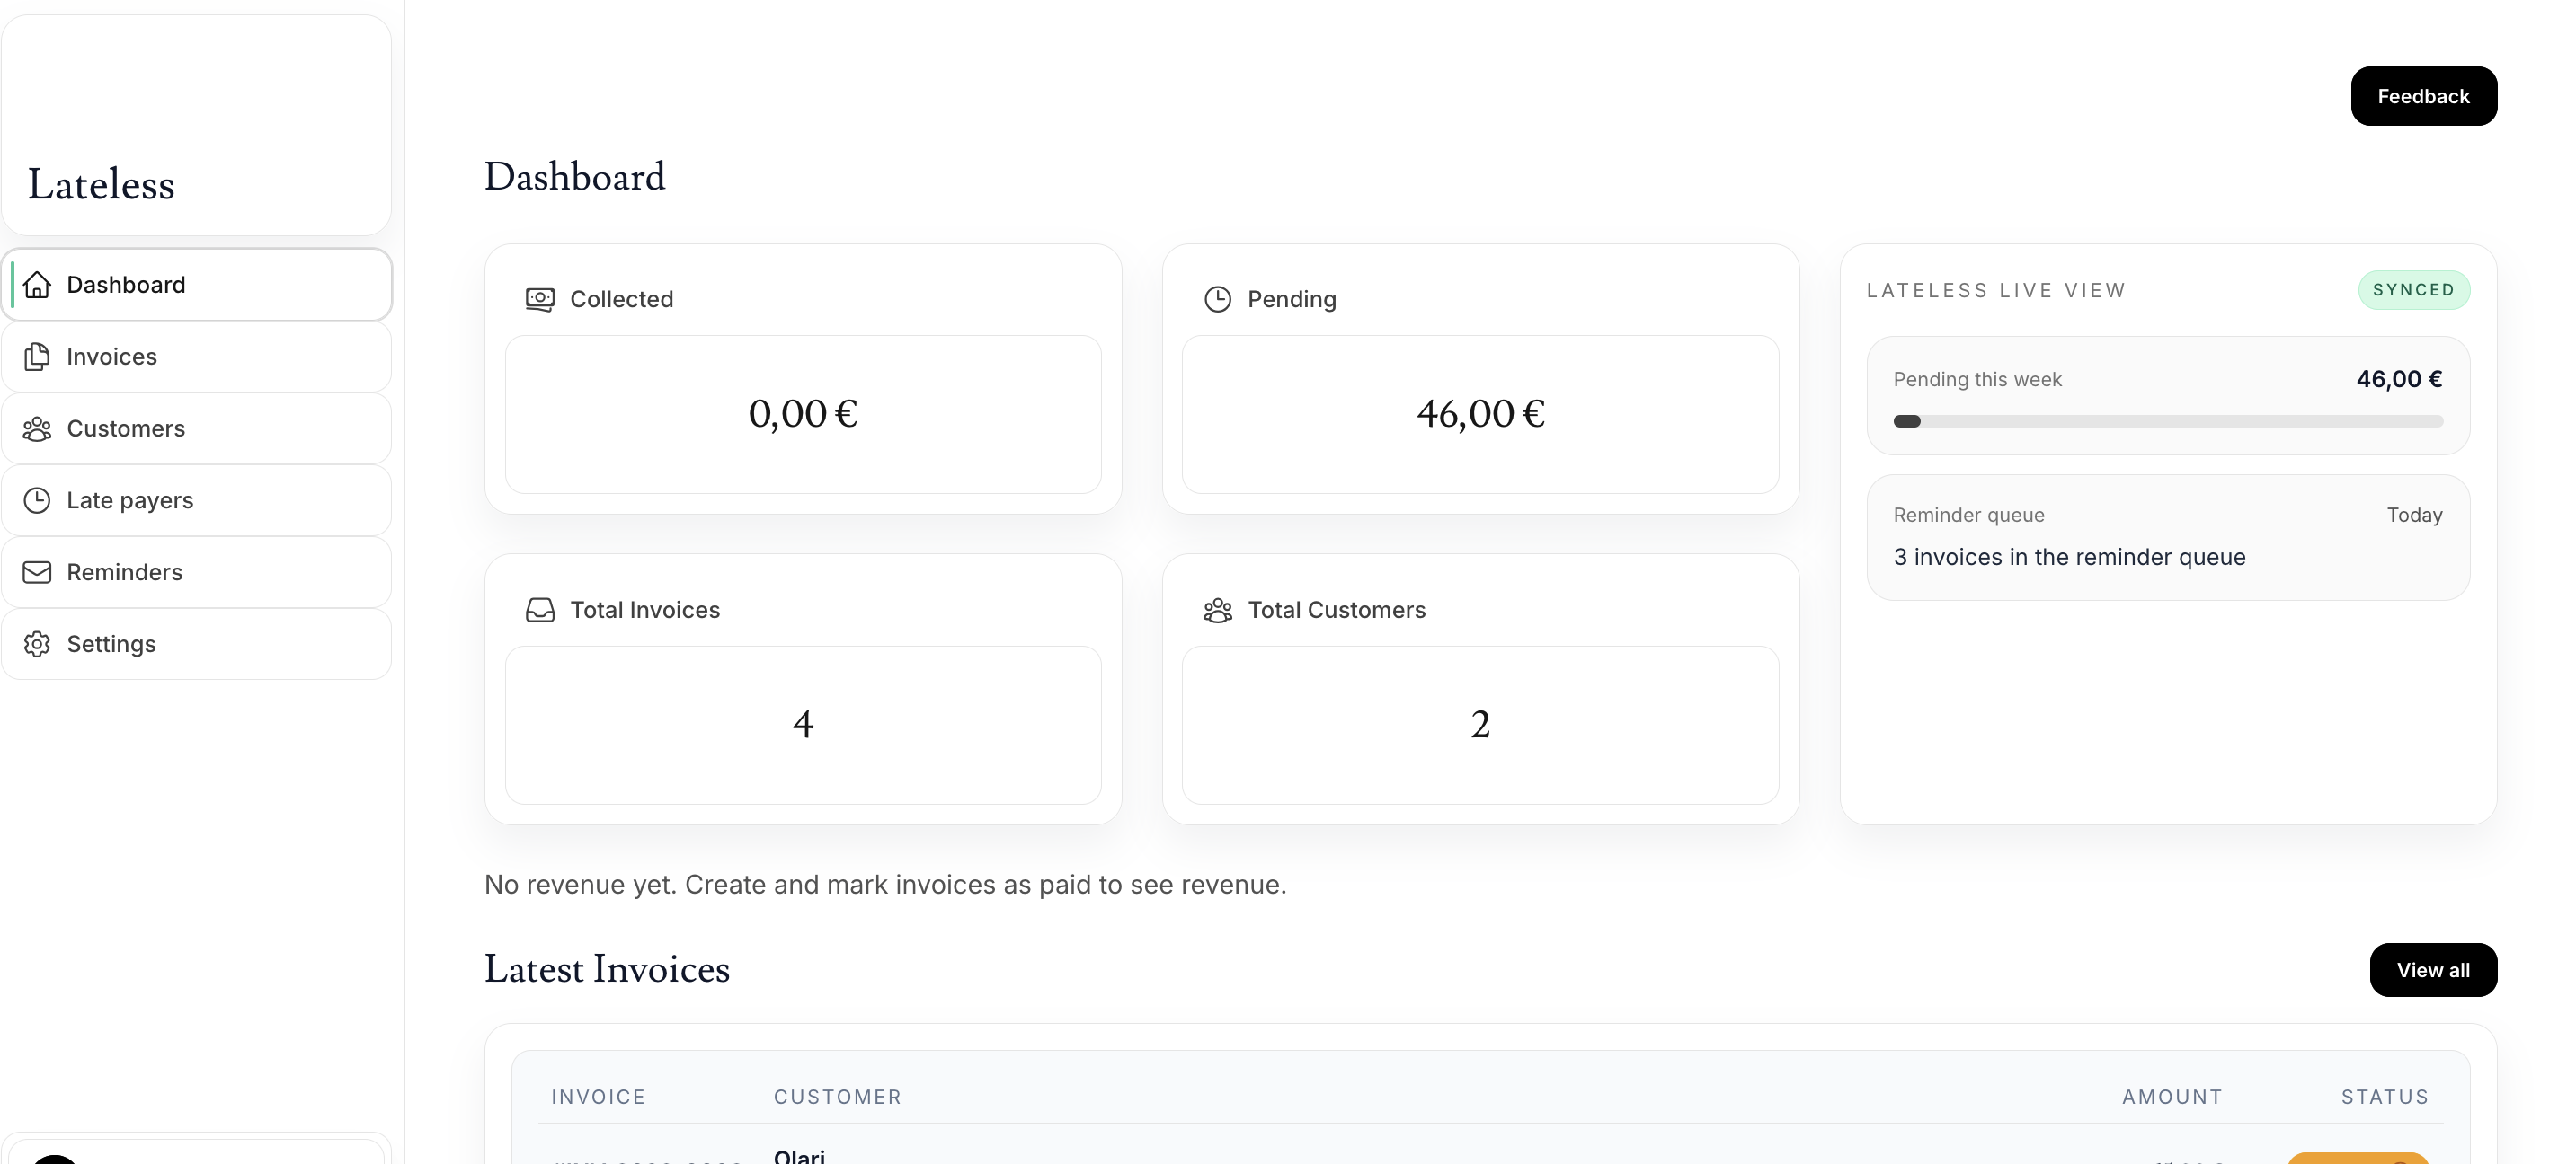Click the Lateless logo title

pos(101,185)
